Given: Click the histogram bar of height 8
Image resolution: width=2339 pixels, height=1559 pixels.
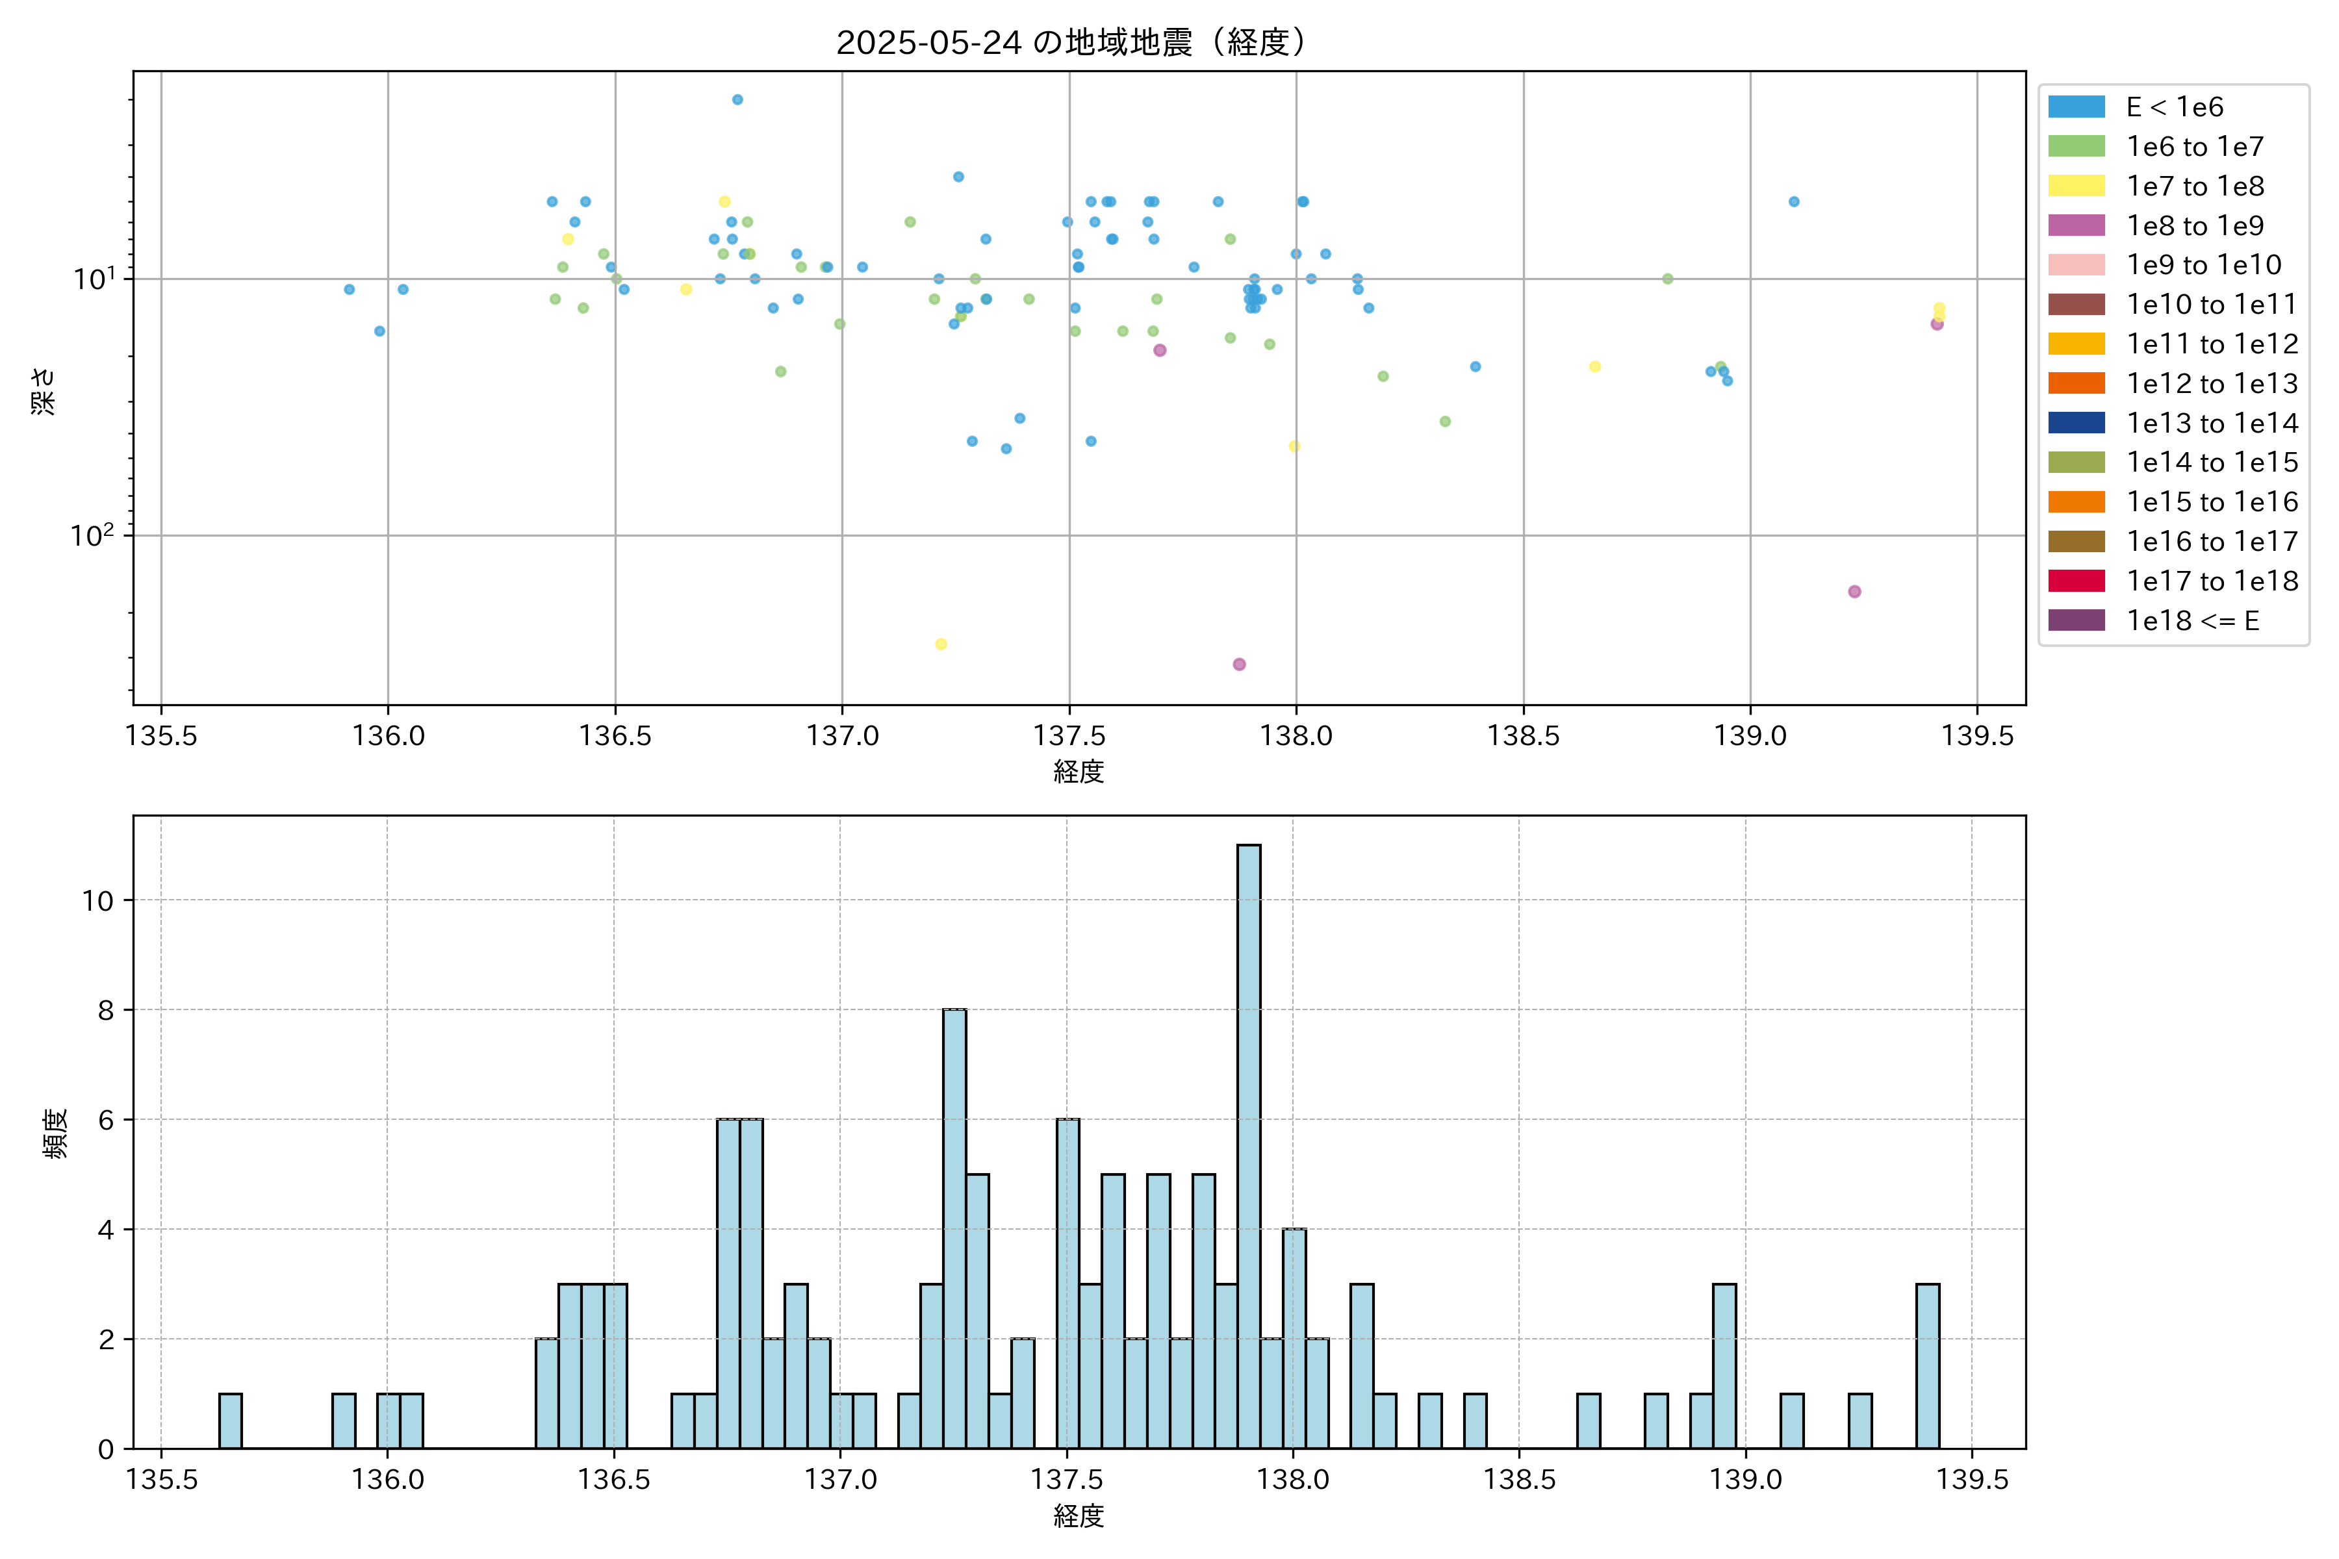Looking at the screenshot, I should click(954, 1228).
